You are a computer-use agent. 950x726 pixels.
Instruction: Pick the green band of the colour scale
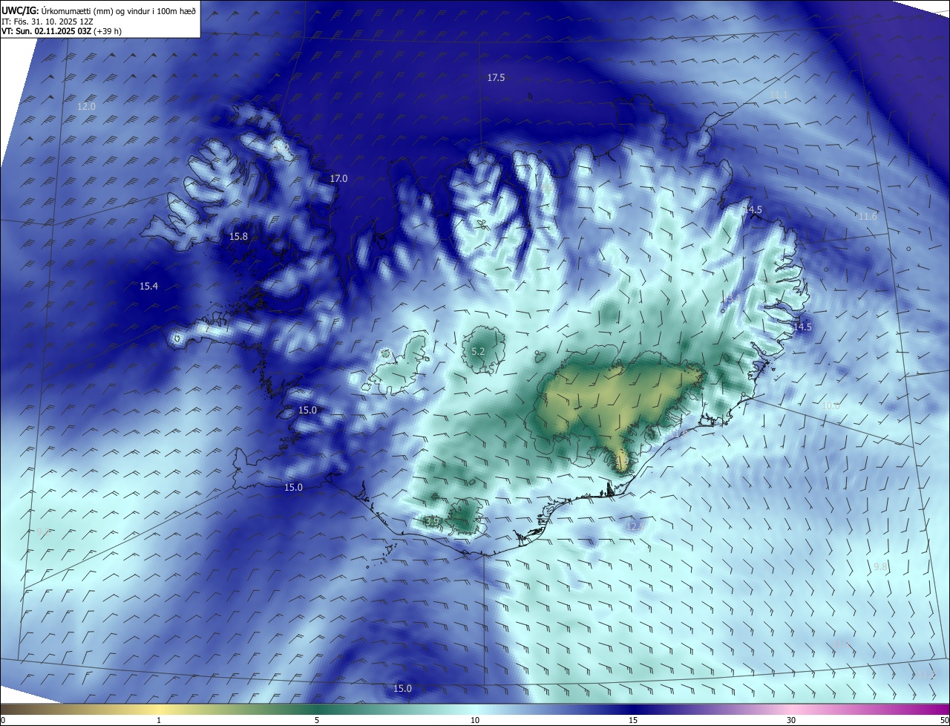317,710
